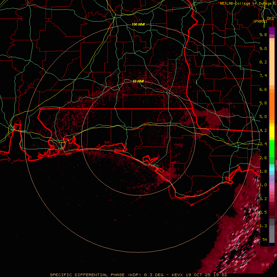Select the 3.4 value on the color scale

(x=263, y=144)
